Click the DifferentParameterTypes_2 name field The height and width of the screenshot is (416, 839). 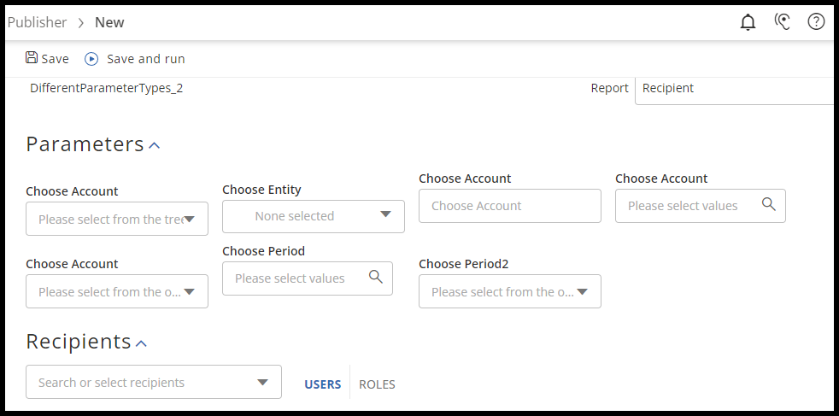[106, 88]
